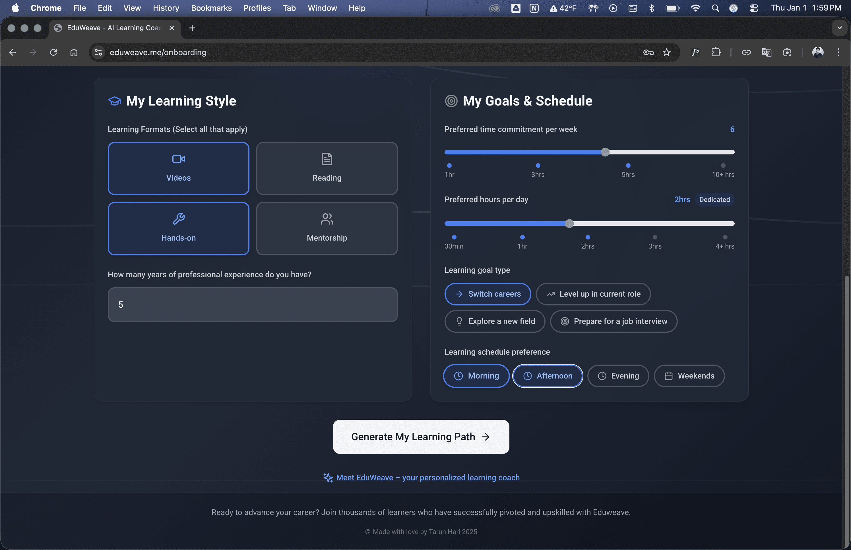The height and width of the screenshot is (550, 851).
Task: Open the Chrome extensions puzzle icon
Action: 715,53
